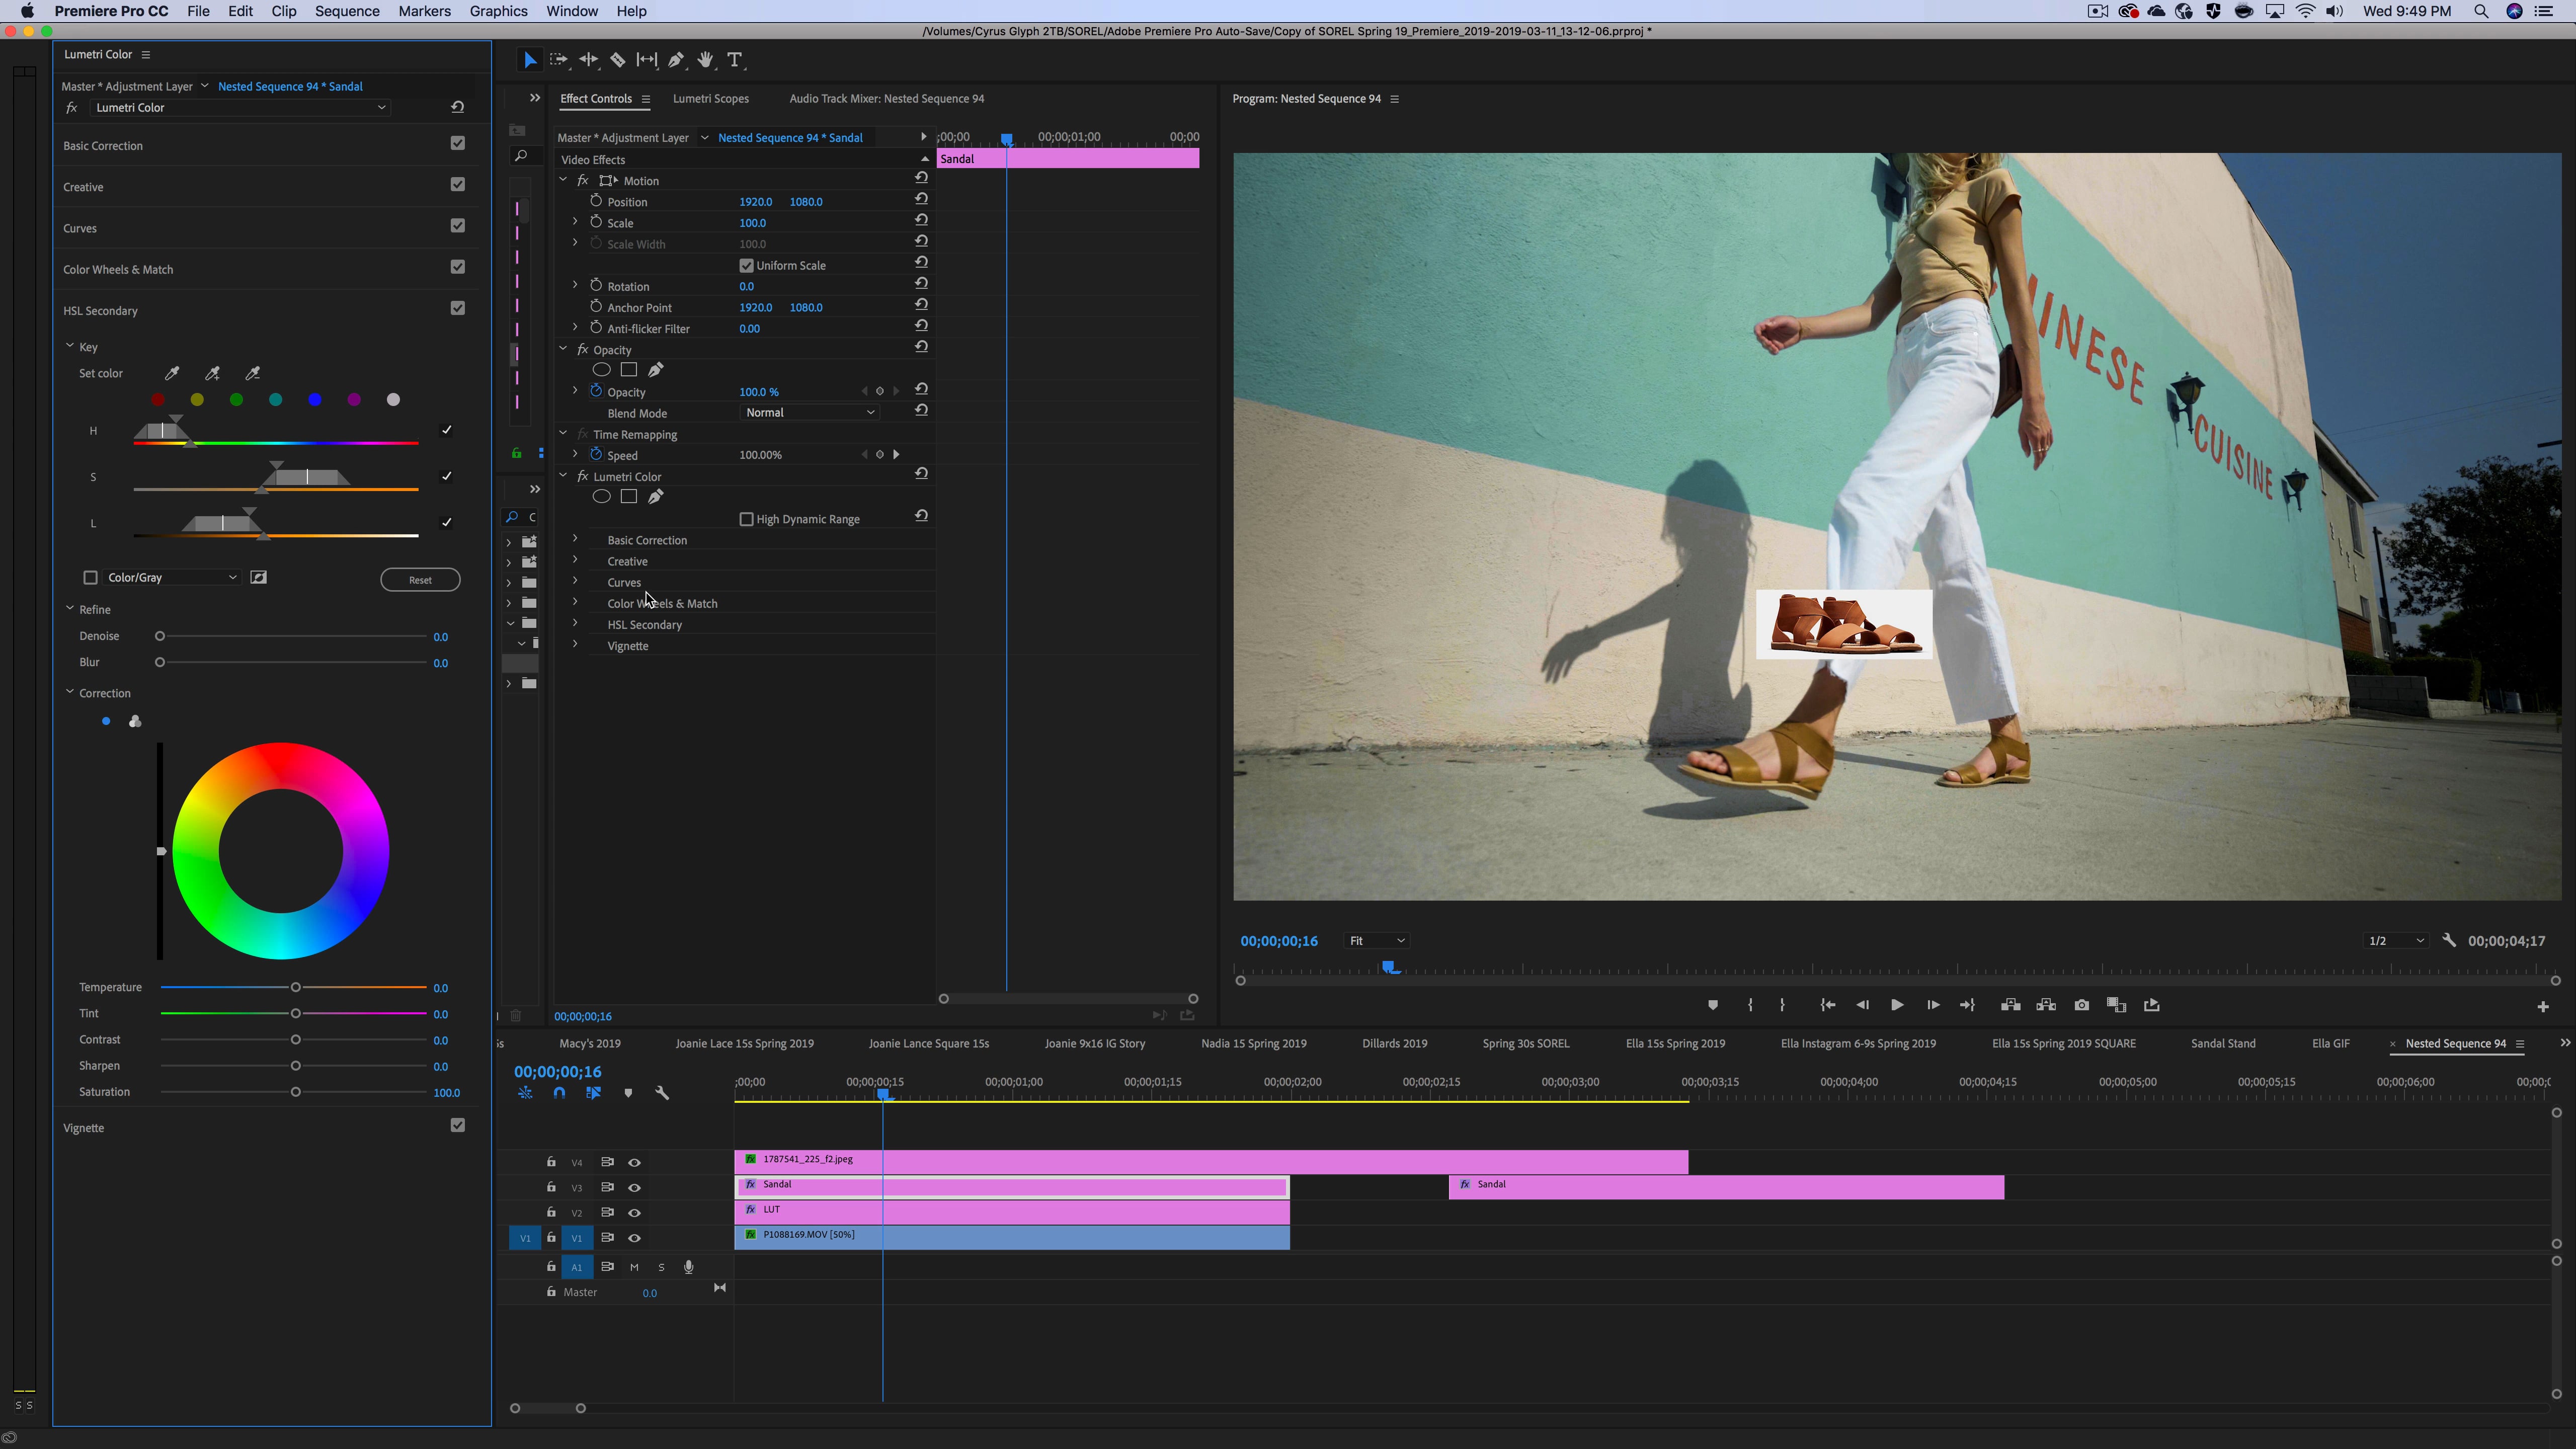
Task: Select the Razor tool
Action: click(x=618, y=60)
